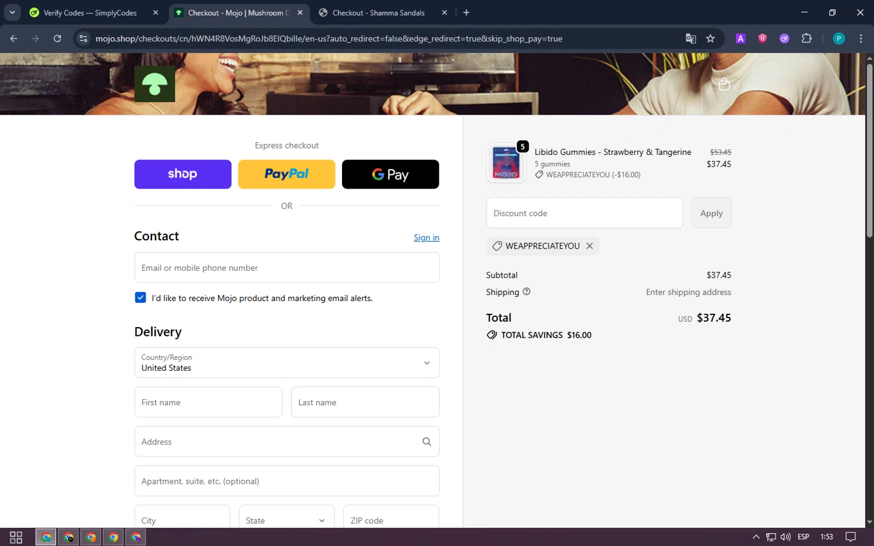
Task: Open the Chrome three-dot menu
Action: [861, 38]
